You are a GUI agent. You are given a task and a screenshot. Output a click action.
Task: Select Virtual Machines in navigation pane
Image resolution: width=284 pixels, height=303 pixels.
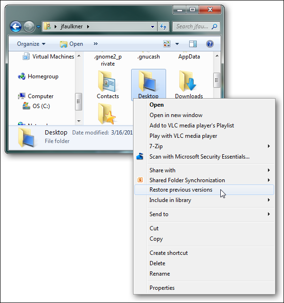[48, 57]
